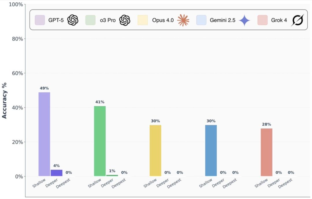Click the red 28% Shallow bar
This screenshot has width=312, height=199.
[266, 152]
